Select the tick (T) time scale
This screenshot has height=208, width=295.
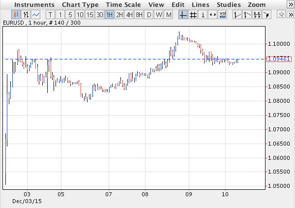tap(51, 15)
